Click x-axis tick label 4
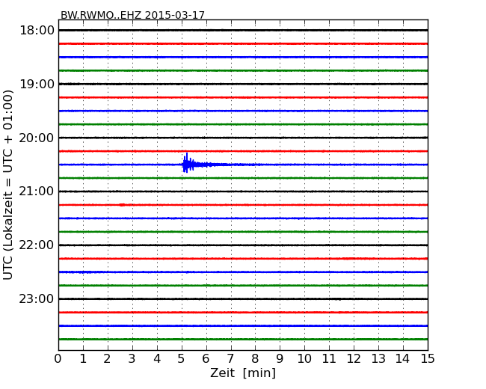Screen dimensions: 486x389 tap(157, 359)
